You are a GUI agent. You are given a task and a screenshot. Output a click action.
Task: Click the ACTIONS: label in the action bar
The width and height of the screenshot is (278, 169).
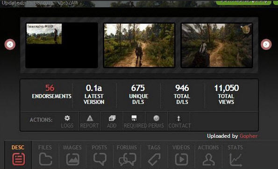click(41, 120)
